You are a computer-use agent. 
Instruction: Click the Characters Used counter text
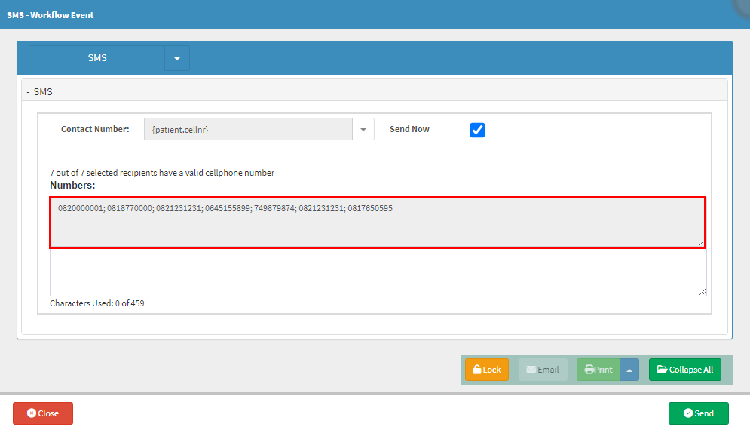[x=97, y=303]
